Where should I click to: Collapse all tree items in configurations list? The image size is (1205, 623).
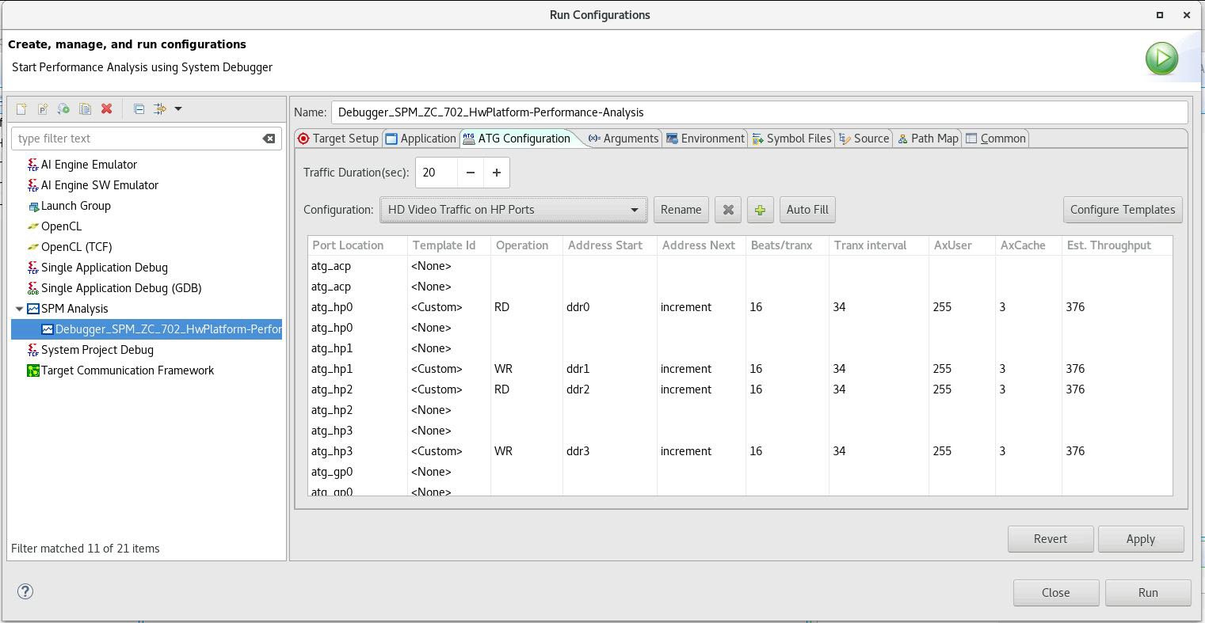click(139, 109)
